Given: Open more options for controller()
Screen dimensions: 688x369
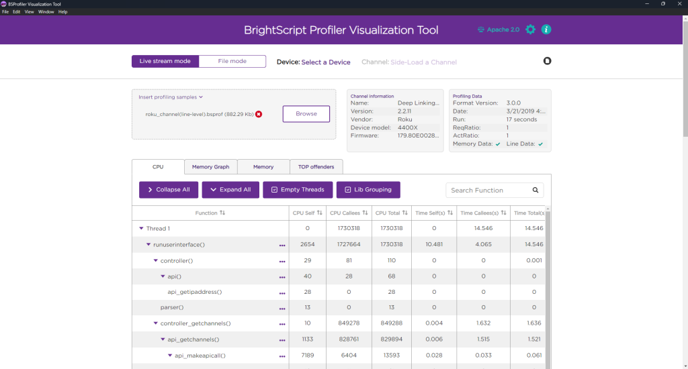Looking at the screenshot, I should pyautogui.click(x=282, y=262).
